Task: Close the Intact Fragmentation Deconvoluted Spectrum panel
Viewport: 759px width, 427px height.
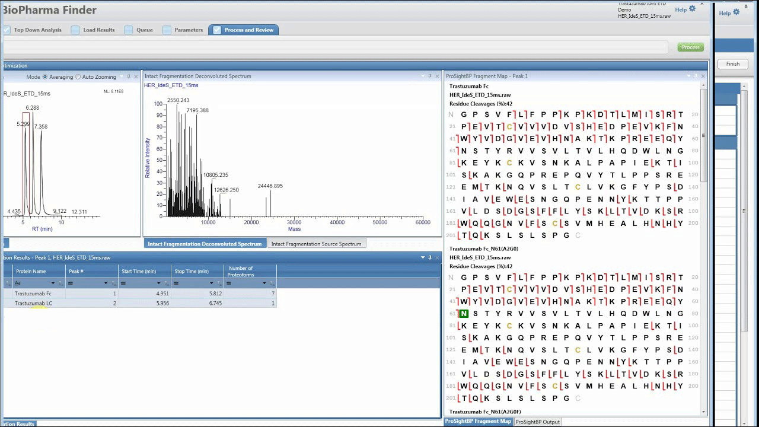Action: click(438, 76)
